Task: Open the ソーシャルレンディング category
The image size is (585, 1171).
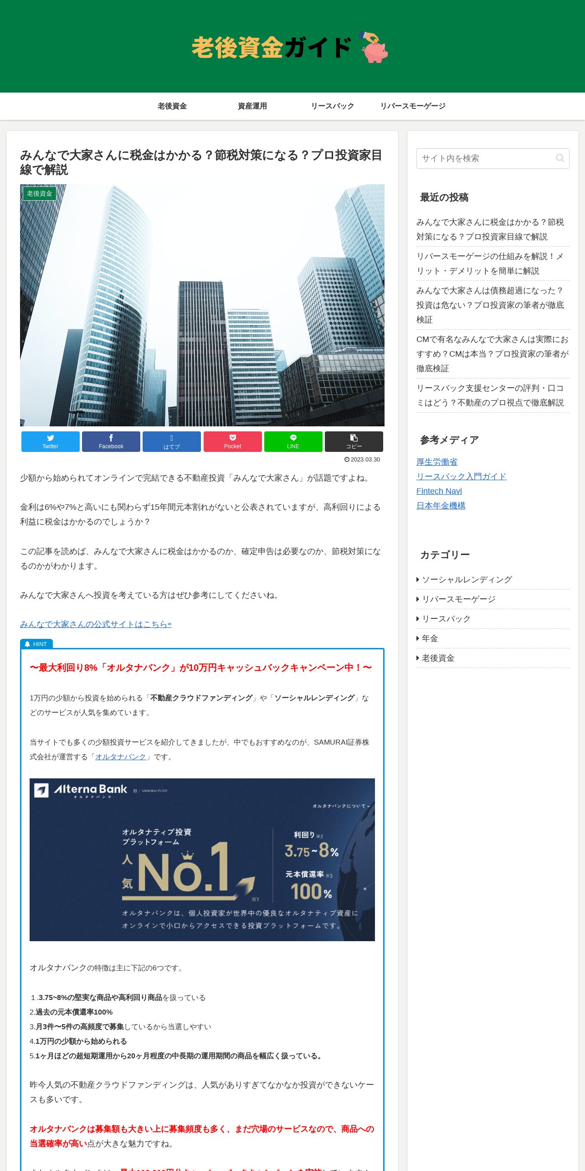Action: click(493, 580)
